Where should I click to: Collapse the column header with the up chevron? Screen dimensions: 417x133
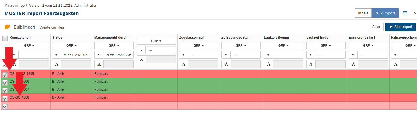coord(4,66)
